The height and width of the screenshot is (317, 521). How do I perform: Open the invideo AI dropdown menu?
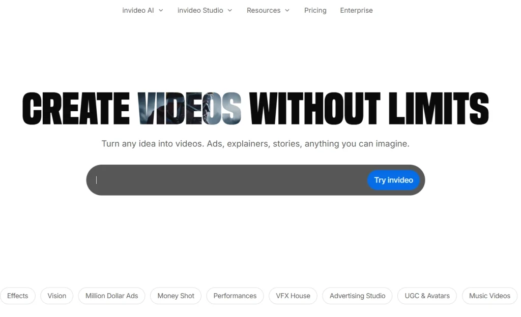138,10
